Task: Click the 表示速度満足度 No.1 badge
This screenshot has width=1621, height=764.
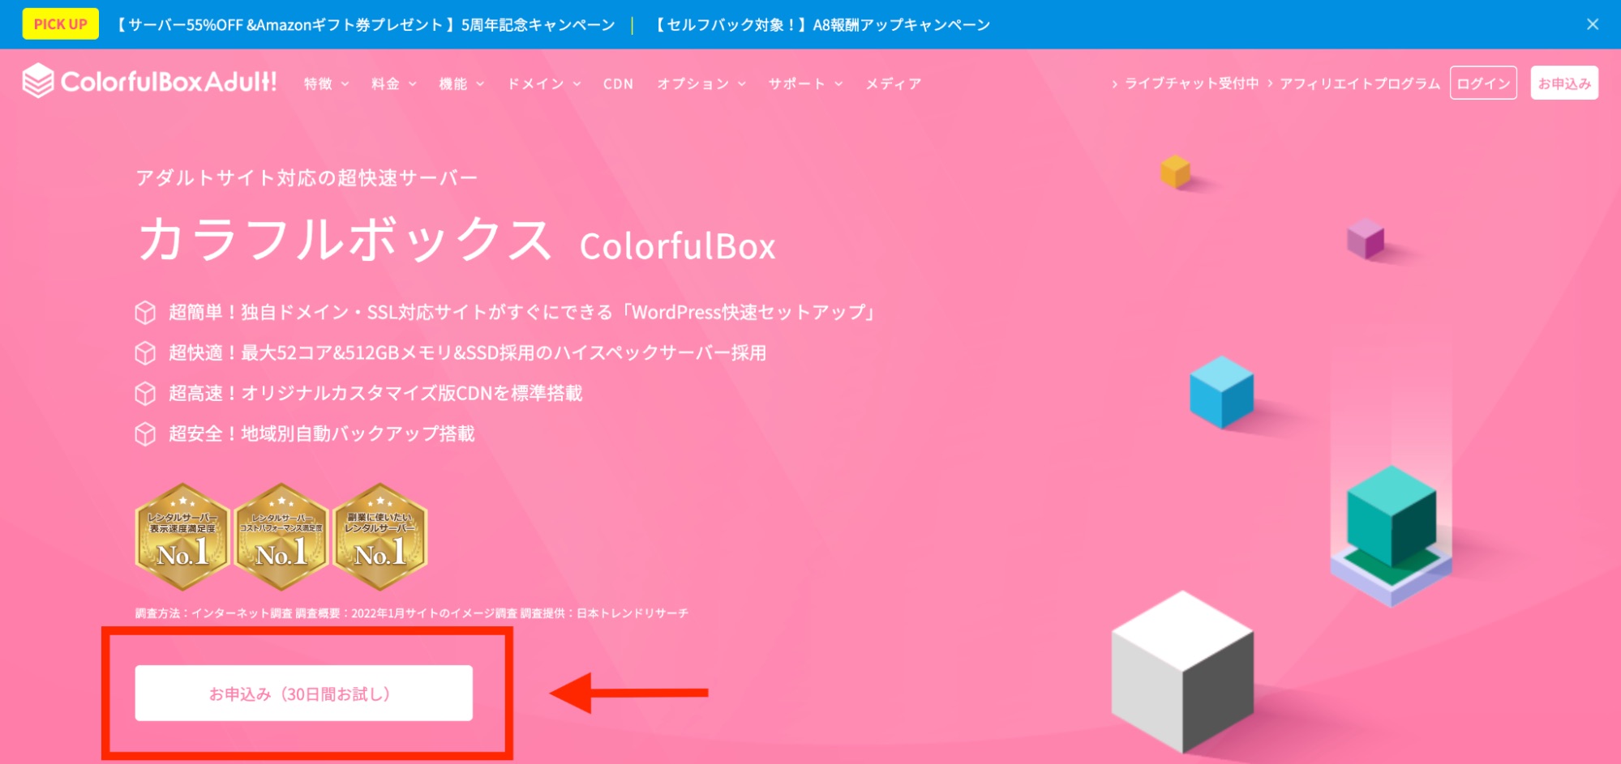Action: [x=182, y=536]
